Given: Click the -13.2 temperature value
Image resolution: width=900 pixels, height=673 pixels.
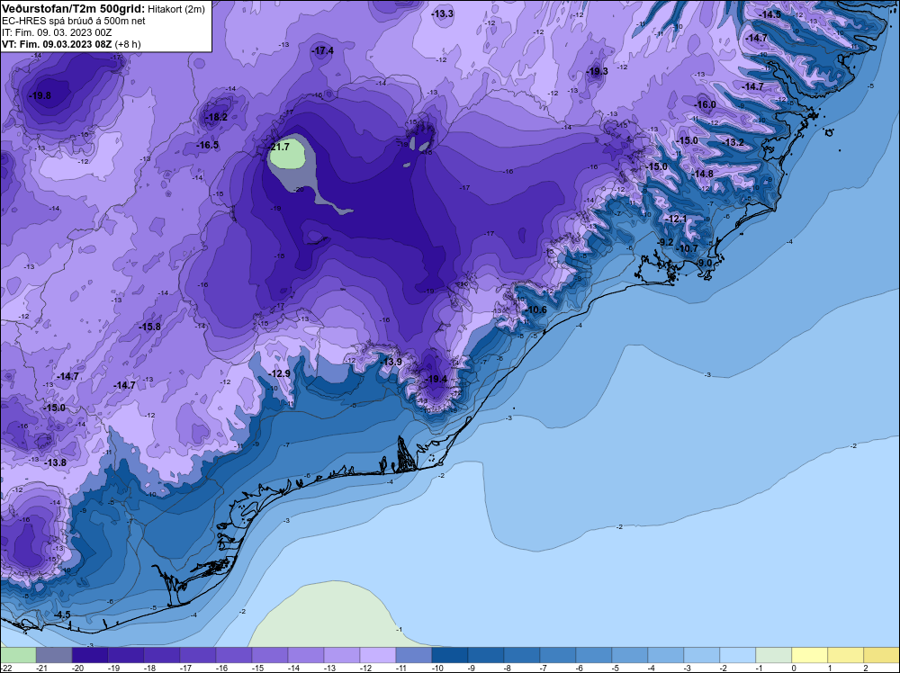Looking at the screenshot, I should click(x=733, y=142).
